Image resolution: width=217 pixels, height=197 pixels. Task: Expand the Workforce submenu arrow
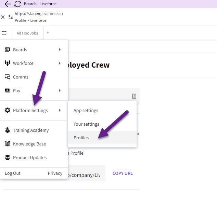60,63
